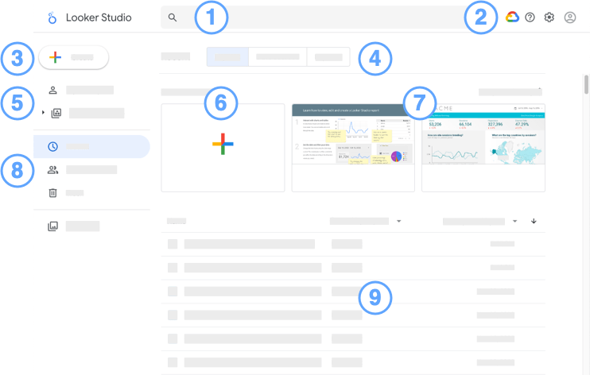Click the magnifying glass search icon
Screen dimensions: 590x375
tap(173, 17)
